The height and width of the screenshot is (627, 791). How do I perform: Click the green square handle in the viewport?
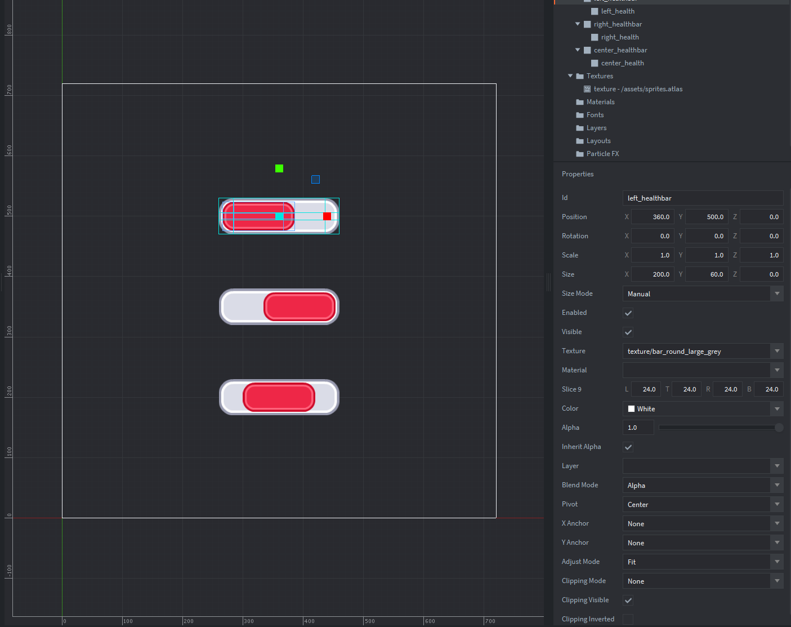(279, 168)
